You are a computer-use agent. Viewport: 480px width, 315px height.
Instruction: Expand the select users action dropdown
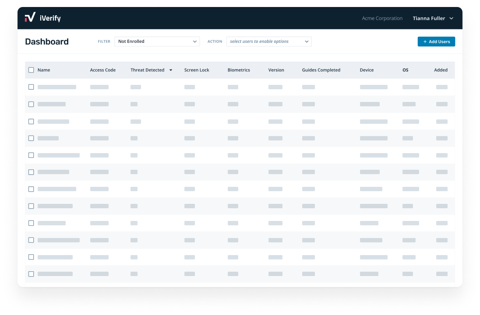(x=269, y=42)
